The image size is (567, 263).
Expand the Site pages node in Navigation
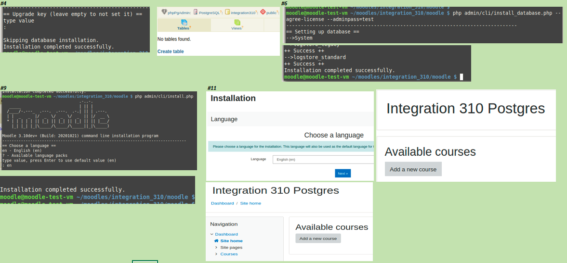coord(216,248)
